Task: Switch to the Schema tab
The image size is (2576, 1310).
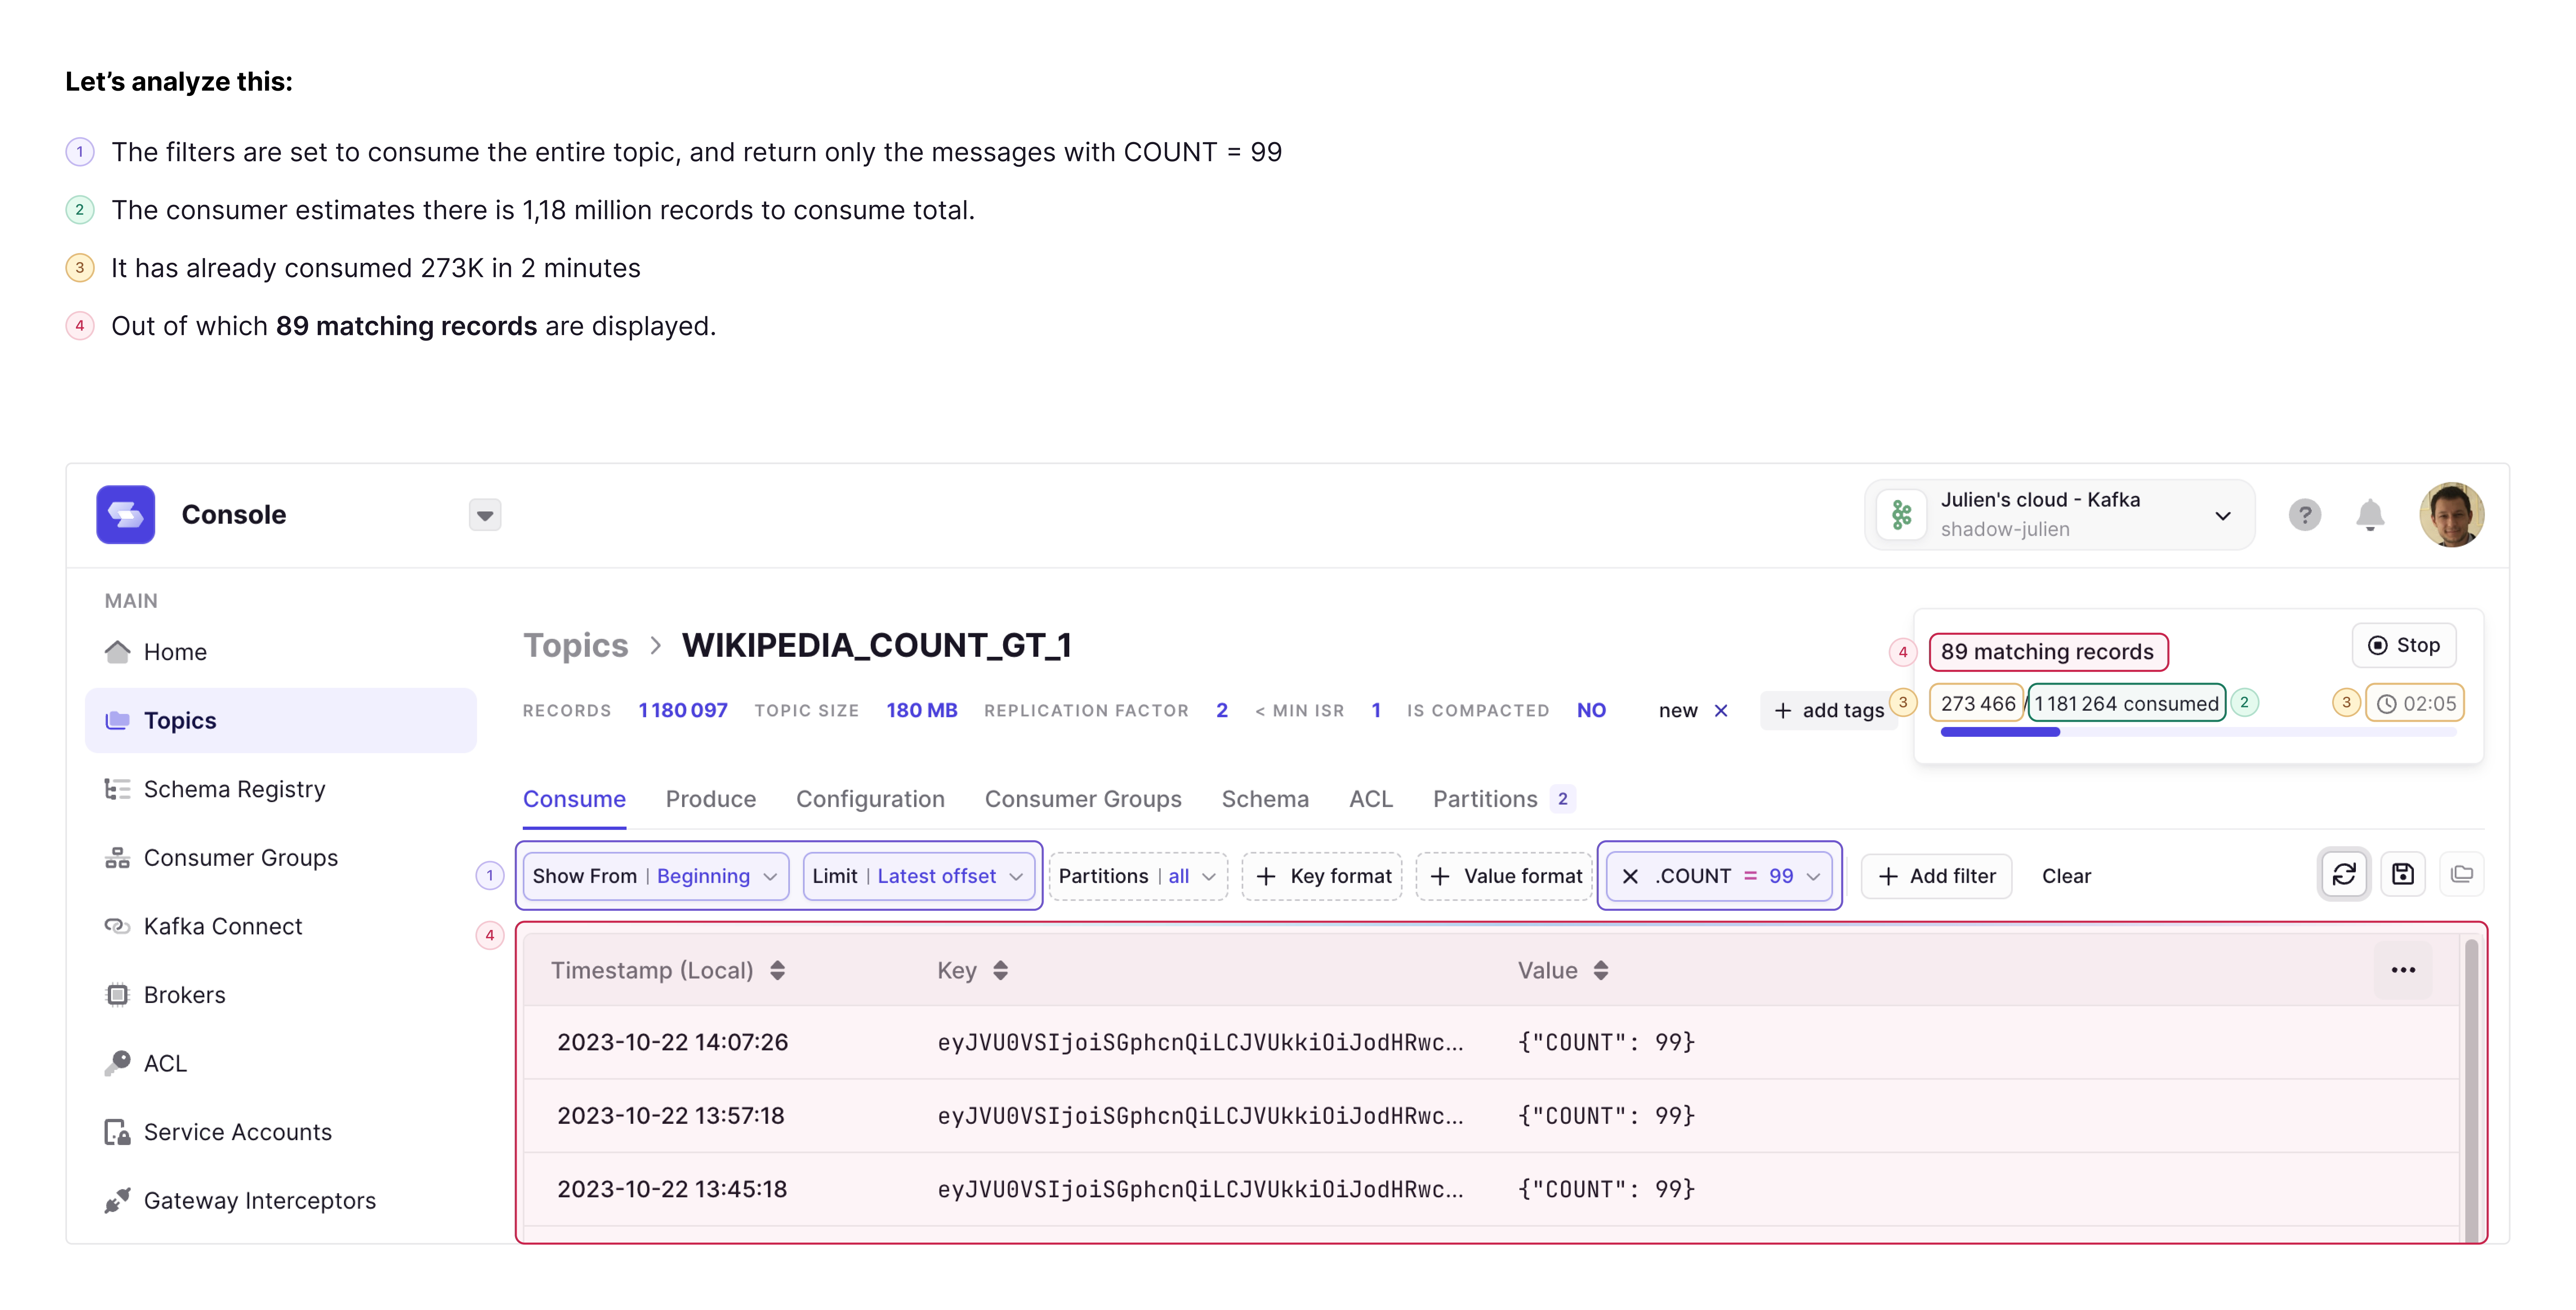Action: (1265, 799)
